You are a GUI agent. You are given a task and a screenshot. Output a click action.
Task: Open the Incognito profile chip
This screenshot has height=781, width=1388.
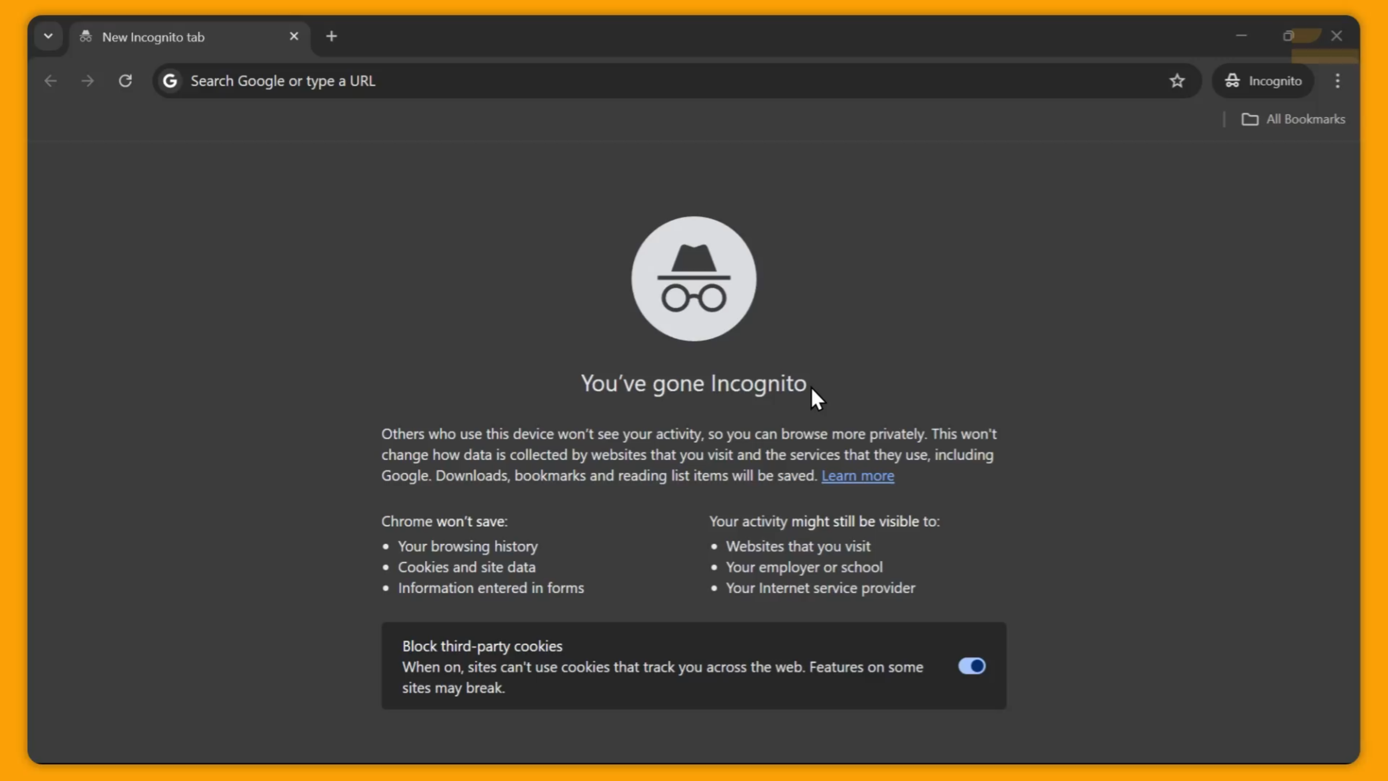[1263, 81]
